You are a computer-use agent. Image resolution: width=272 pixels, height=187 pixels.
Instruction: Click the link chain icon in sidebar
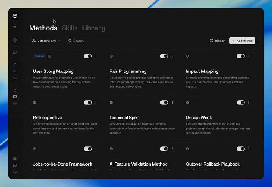coord(15,104)
